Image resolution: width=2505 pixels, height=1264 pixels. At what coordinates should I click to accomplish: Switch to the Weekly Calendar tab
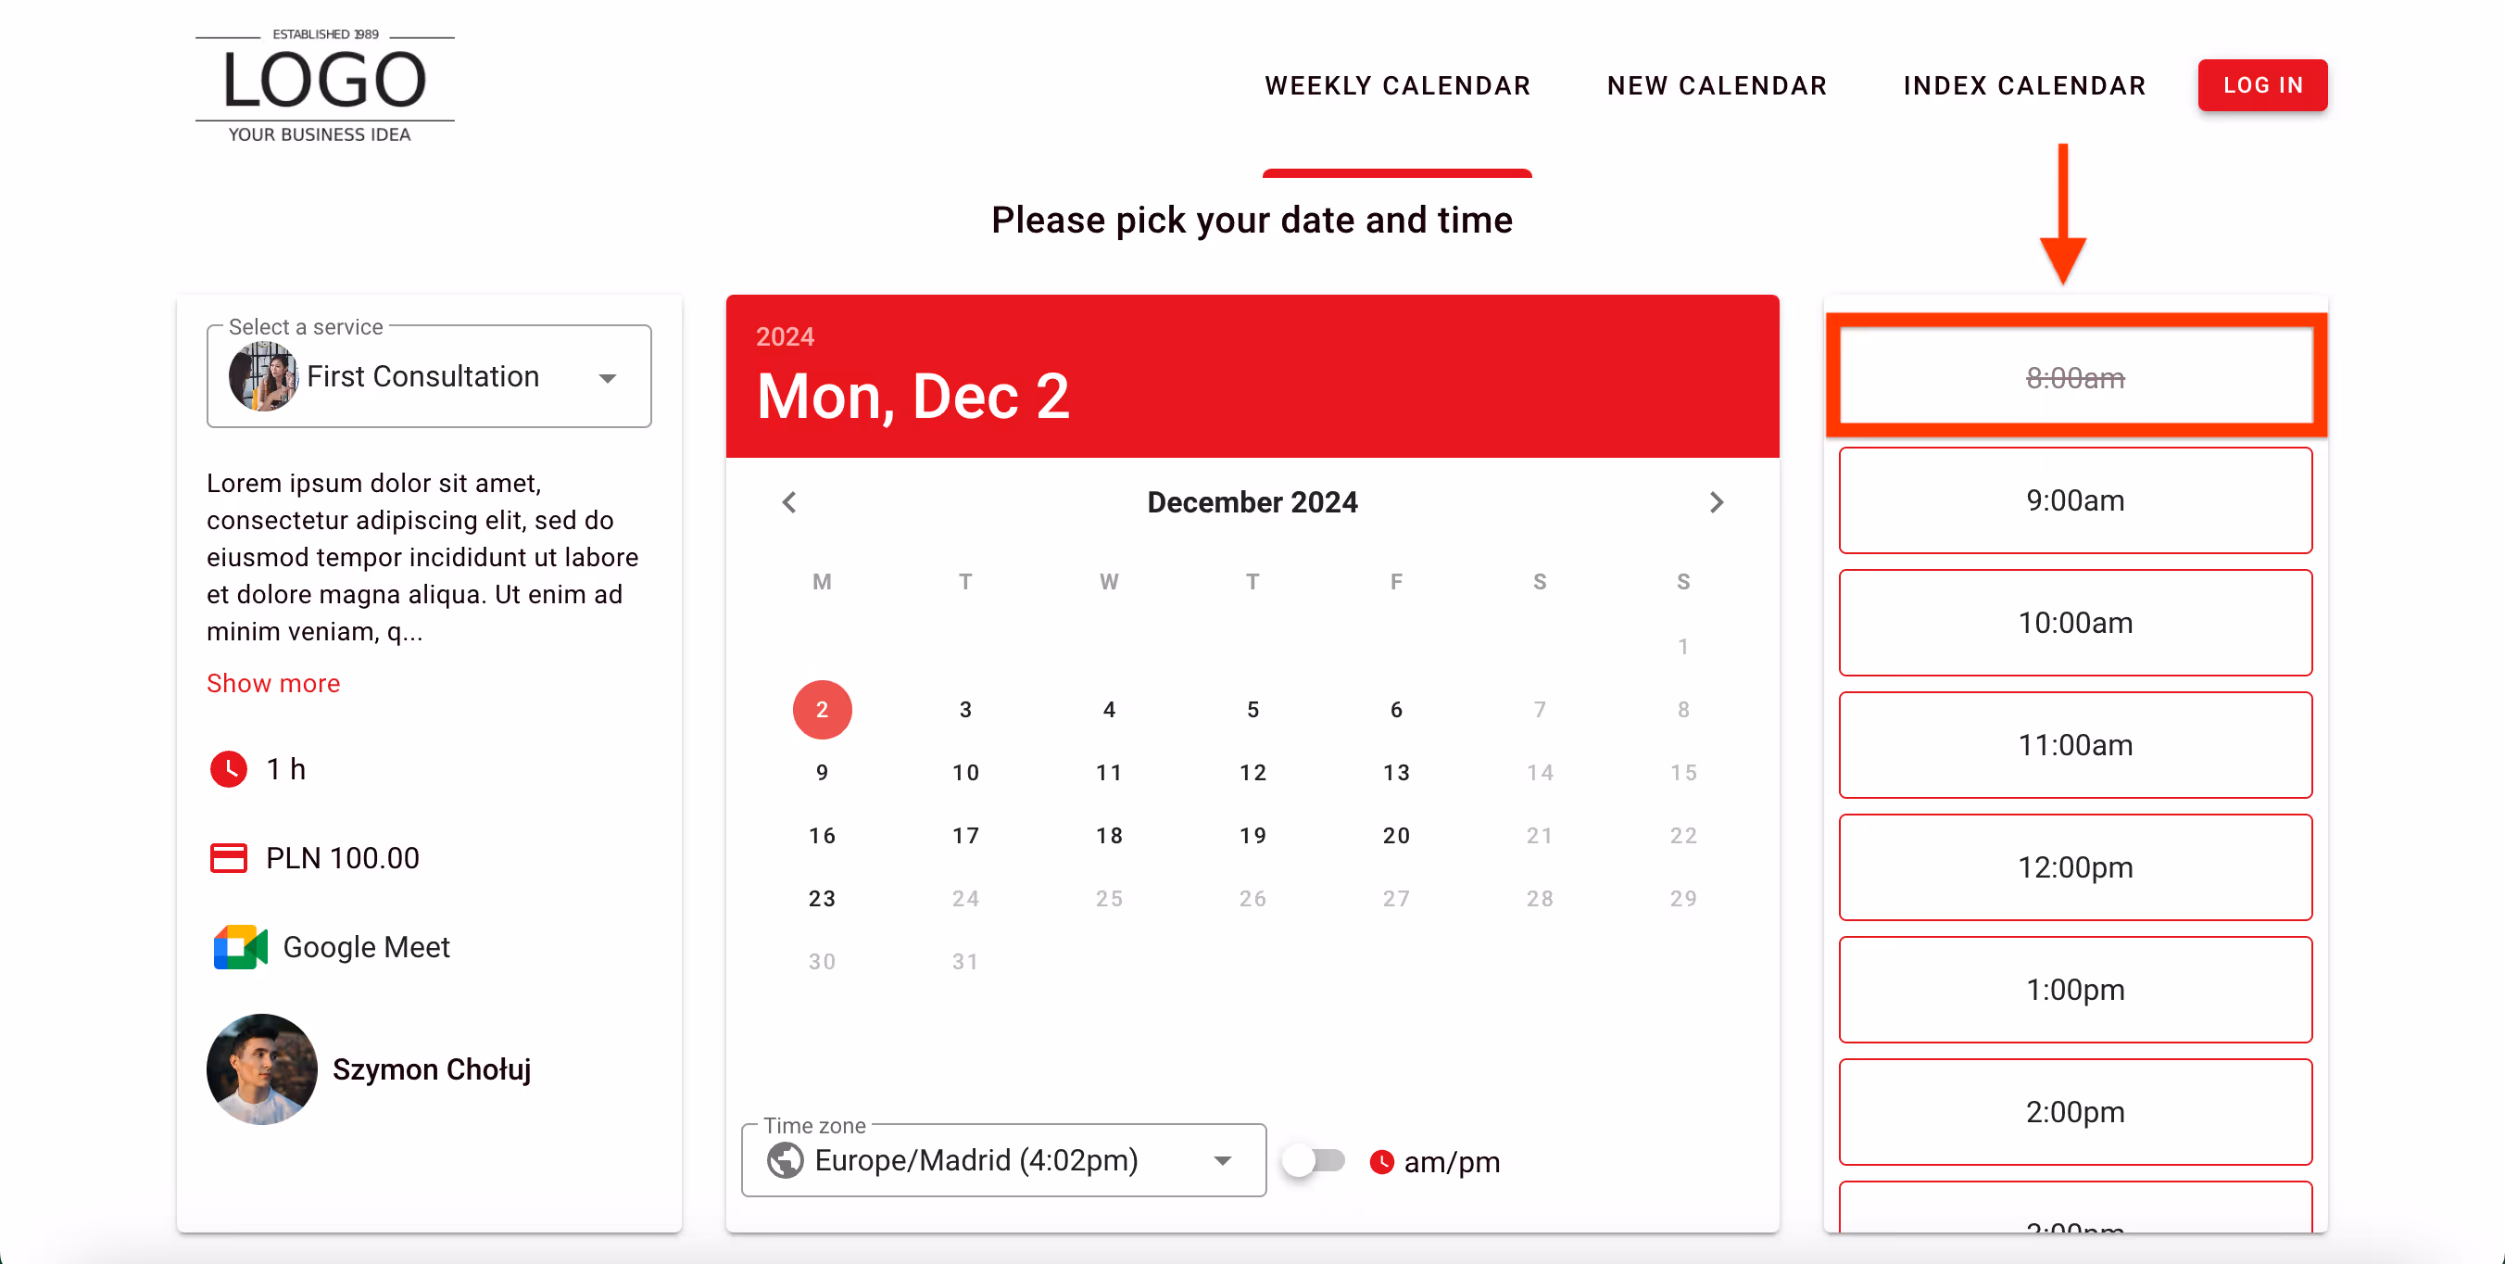(1397, 85)
